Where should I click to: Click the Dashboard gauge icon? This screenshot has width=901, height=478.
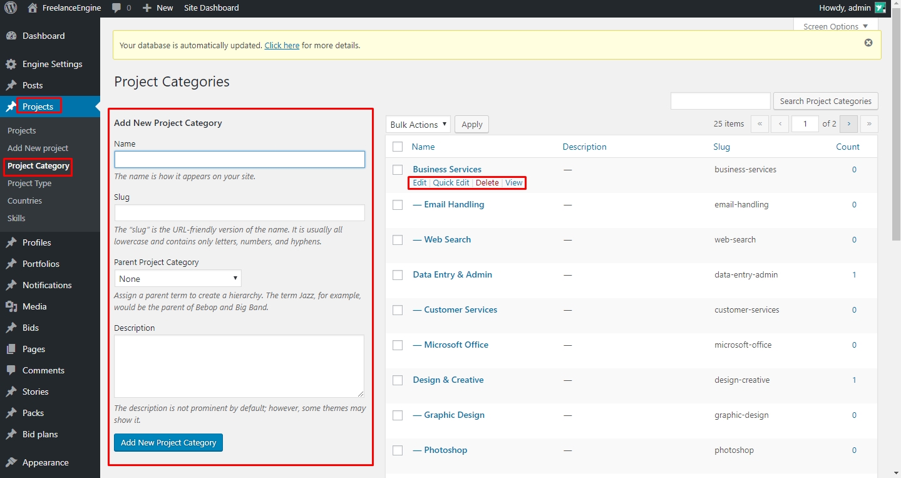point(11,36)
